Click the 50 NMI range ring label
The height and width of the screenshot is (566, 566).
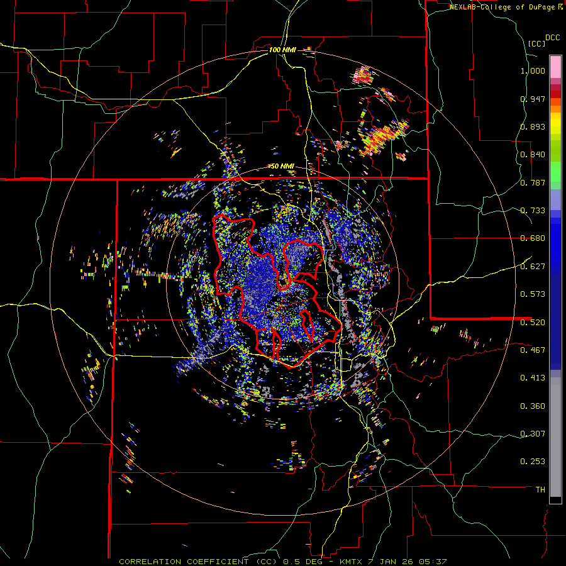(282, 166)
